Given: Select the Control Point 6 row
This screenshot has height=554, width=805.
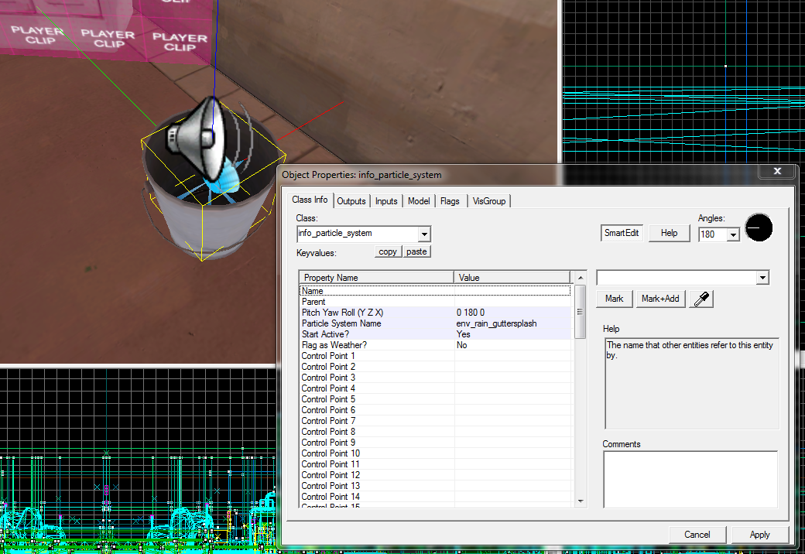Looking at the screenshot, I should pos(435,410).
